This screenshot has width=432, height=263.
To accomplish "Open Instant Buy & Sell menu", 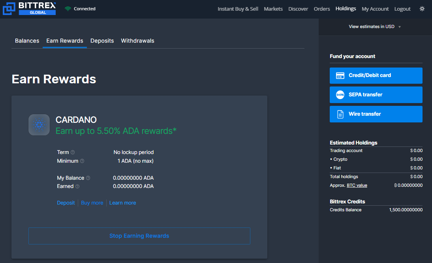I will (238, 9).
